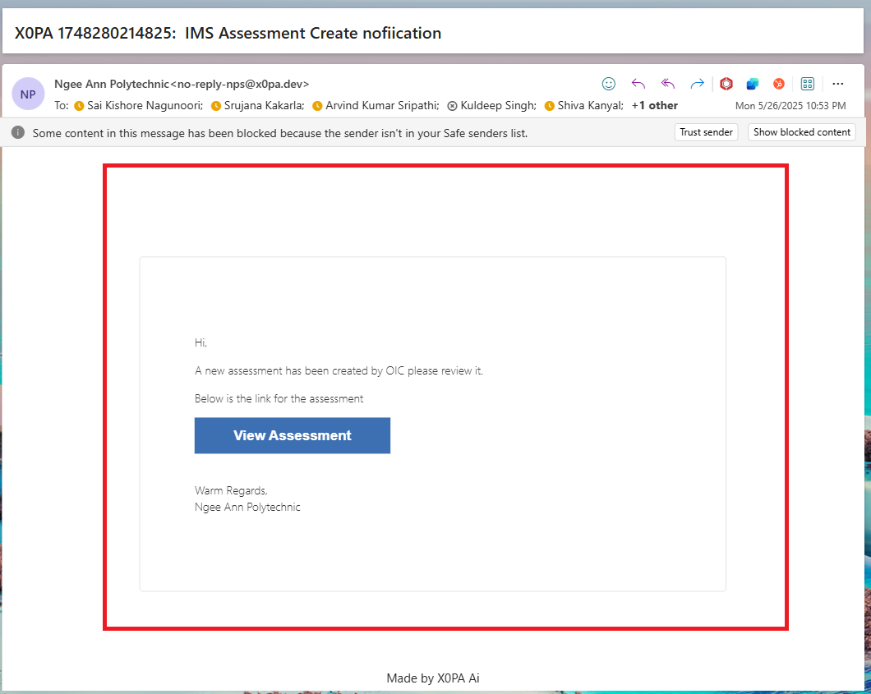Forward this message
871x694 pixels.
(x=697, y=84)
